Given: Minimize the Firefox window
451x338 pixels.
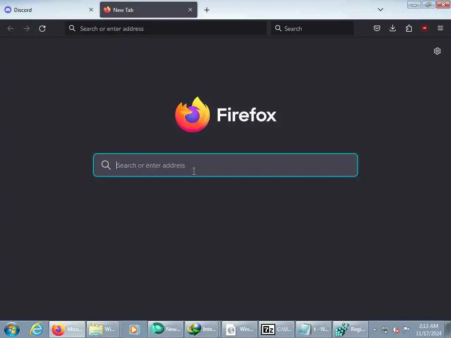Looking at the screenshot, I should click(x=414, y=5).
